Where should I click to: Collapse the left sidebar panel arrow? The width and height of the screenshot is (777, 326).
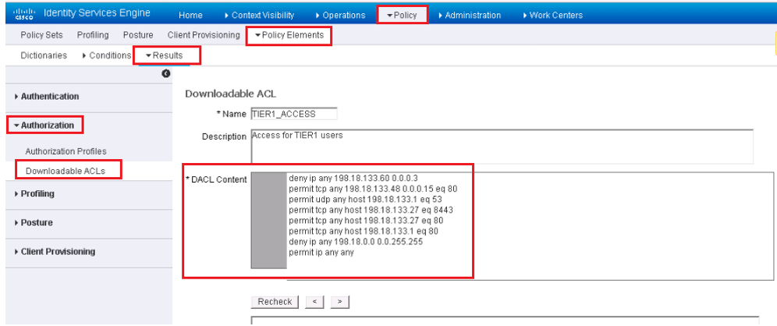click(166, 73)
